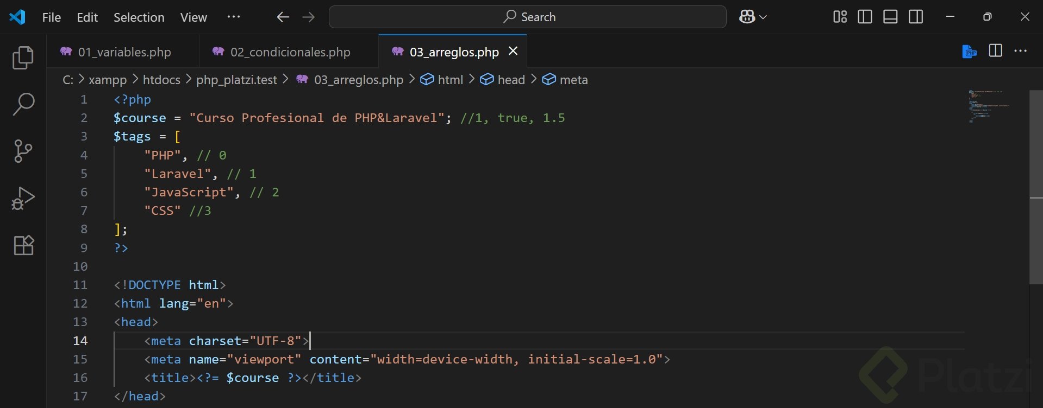Open the Selection menu
This screenshot has width=1043, height=408.
(x=139, y=17)
